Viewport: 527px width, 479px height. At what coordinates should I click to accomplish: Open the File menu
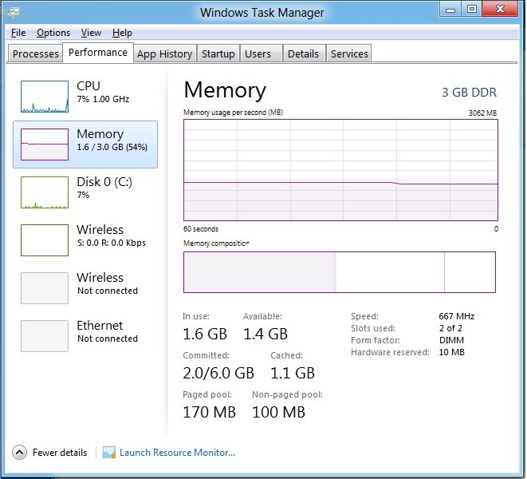[18, 33]
